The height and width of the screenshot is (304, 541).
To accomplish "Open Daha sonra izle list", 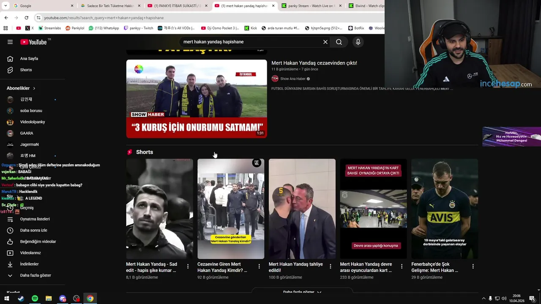I will click(33, 230).
